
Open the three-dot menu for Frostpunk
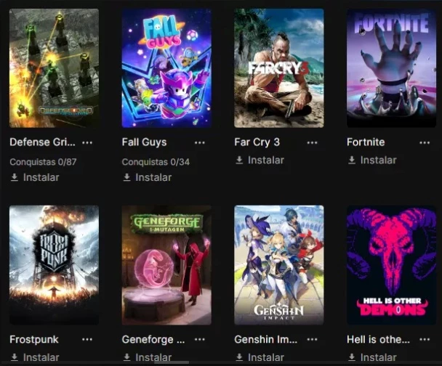pos(87,339)
